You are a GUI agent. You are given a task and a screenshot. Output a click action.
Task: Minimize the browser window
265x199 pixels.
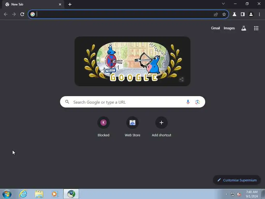235,4
